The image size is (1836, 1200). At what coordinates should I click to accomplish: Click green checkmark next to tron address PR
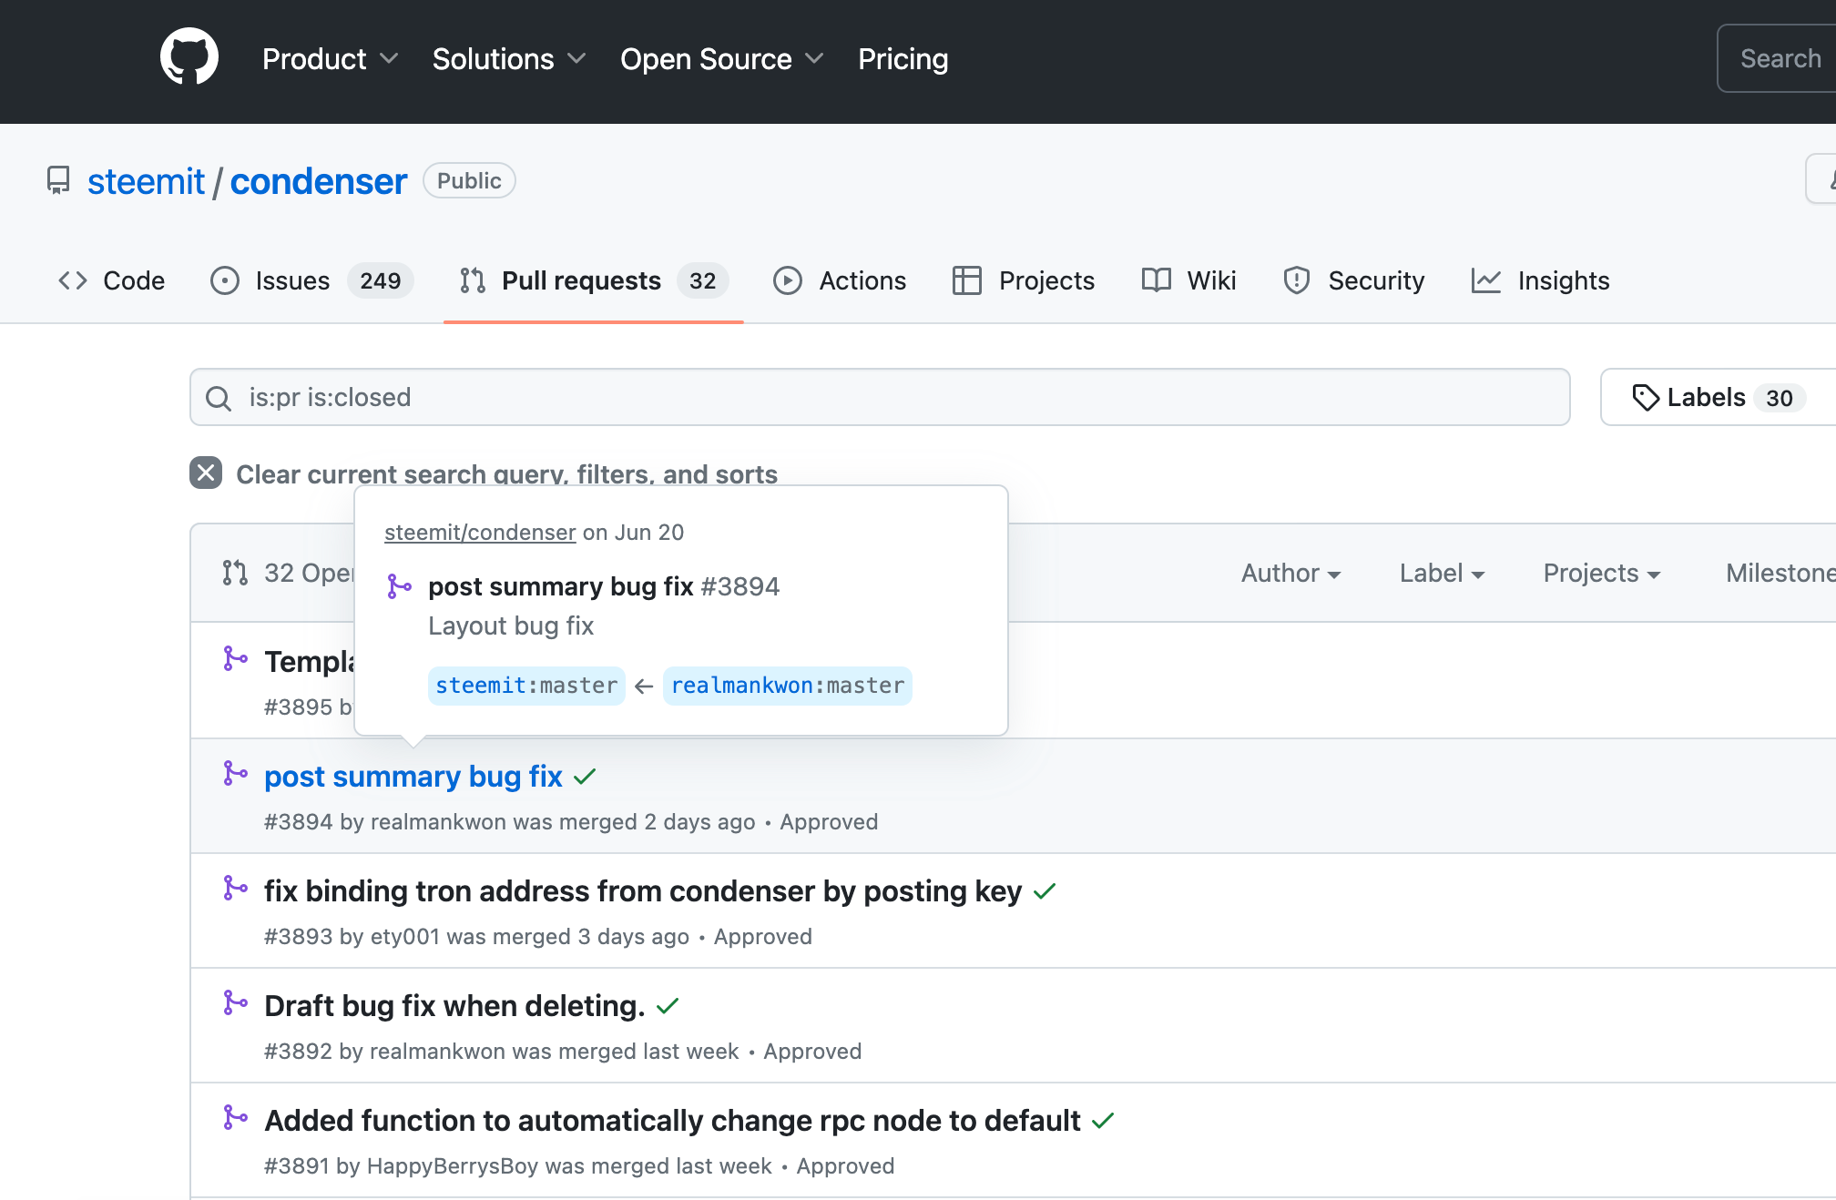coord(1045,891)
